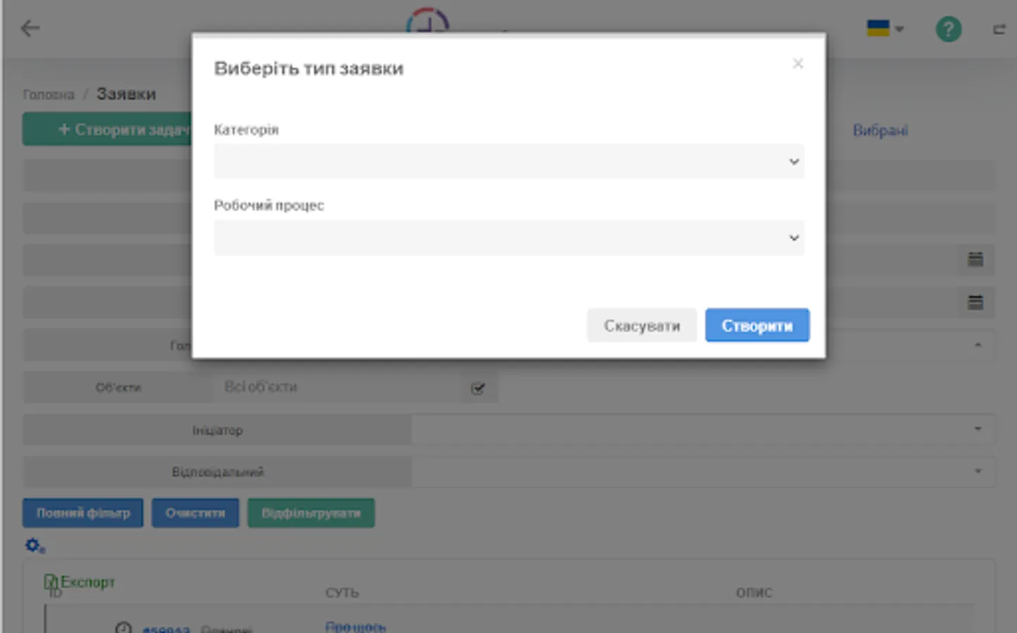
Task: Open table settings gear icon
Action: (x=34, y=546)
